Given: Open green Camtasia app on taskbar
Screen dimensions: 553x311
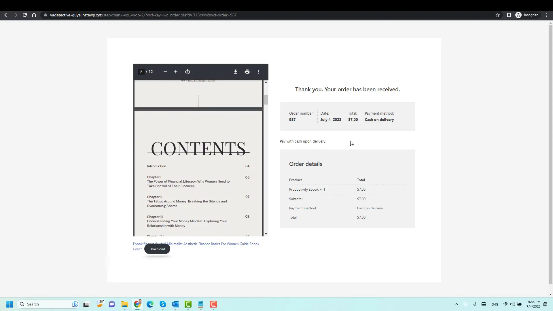Looking at the screenshot, I should pos(188,304).
